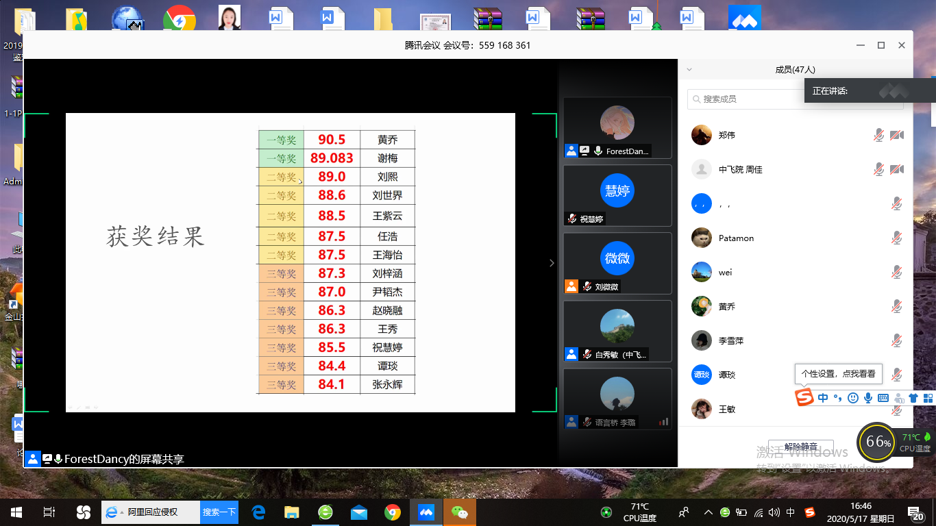Show hidden system tray icons
The image size is (936, 526).
point(708,512)
